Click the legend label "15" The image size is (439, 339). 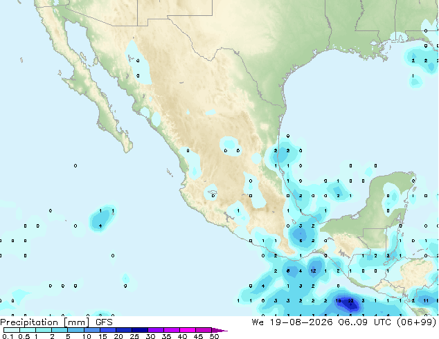click(x=102, y=336)
